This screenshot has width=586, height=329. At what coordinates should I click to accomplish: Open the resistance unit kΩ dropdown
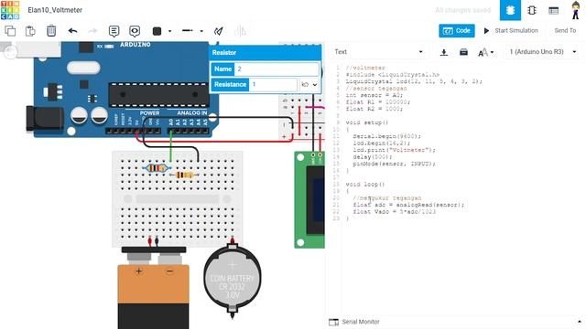pos(309,85)
